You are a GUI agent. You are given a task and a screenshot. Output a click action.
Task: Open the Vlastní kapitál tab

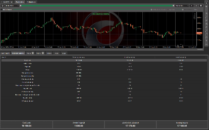(5, 53)
